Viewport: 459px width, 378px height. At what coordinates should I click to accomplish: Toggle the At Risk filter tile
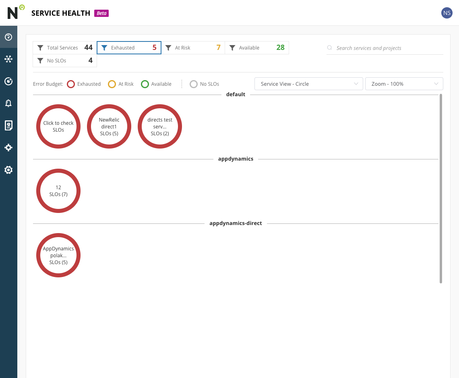point(193,48)
